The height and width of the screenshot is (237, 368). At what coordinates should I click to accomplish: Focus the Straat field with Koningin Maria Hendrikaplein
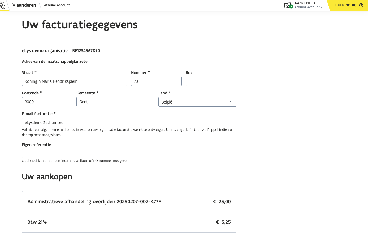[74, 81]
